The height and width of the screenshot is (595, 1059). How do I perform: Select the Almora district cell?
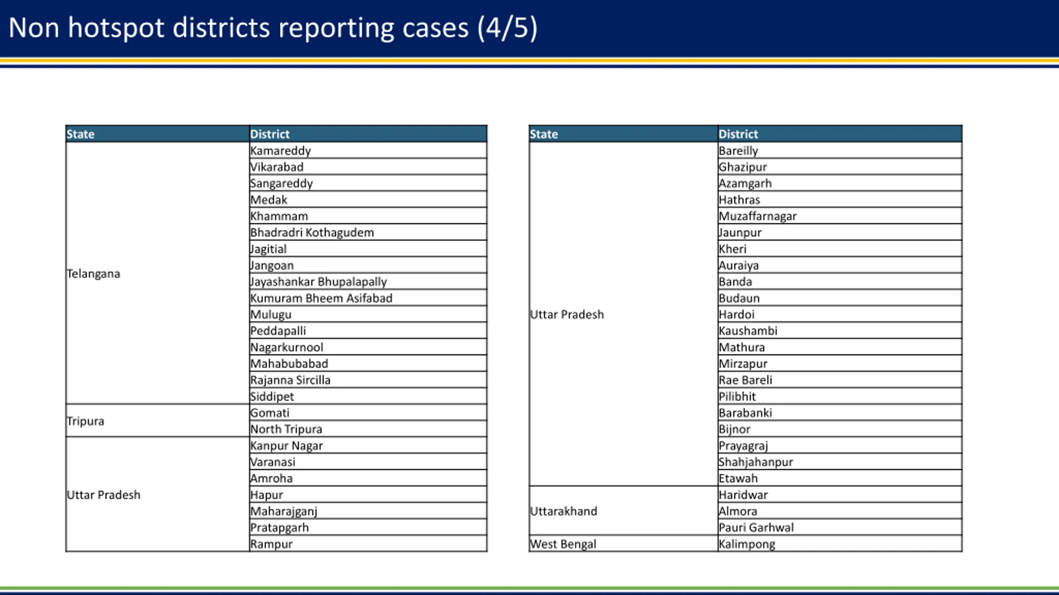pyautogui.click(x=840, y=511)
